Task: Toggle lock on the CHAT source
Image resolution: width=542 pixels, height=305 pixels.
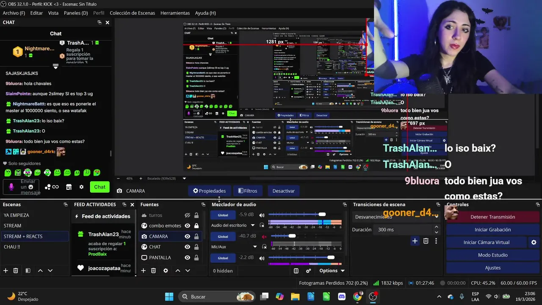Action: click(196, 247)
